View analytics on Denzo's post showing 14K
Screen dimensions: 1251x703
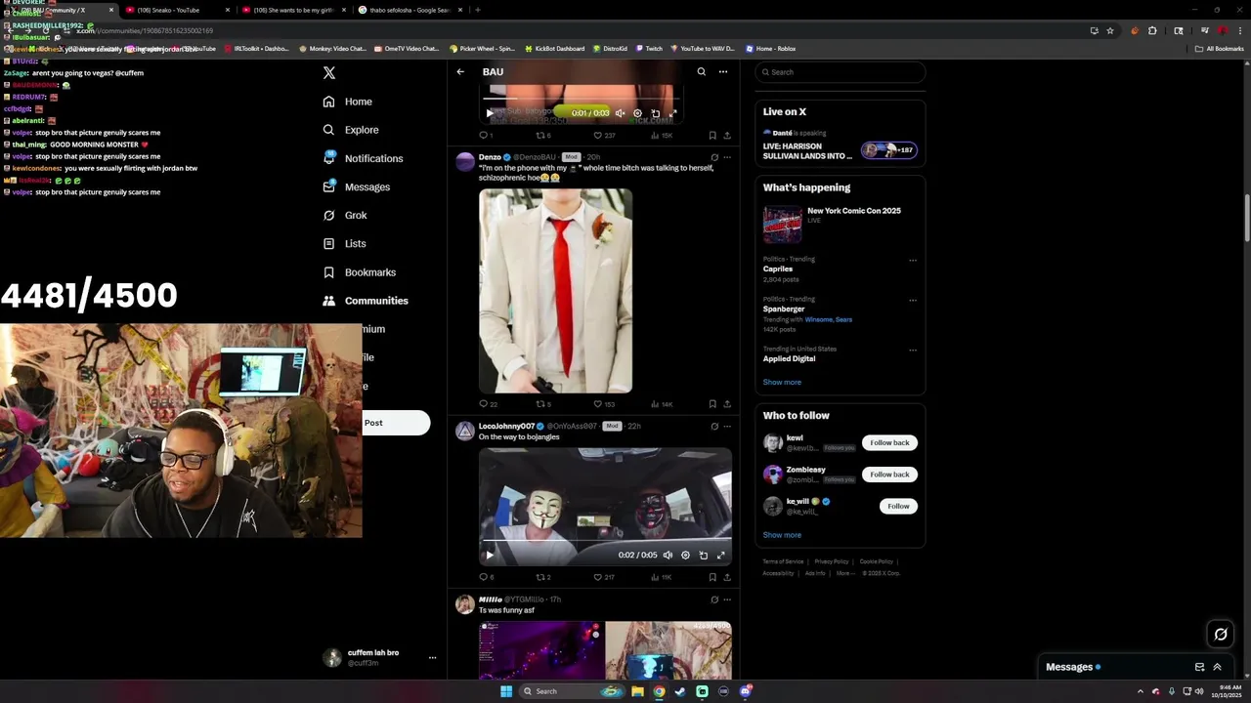pyautogui.click(x=663, y=404)
